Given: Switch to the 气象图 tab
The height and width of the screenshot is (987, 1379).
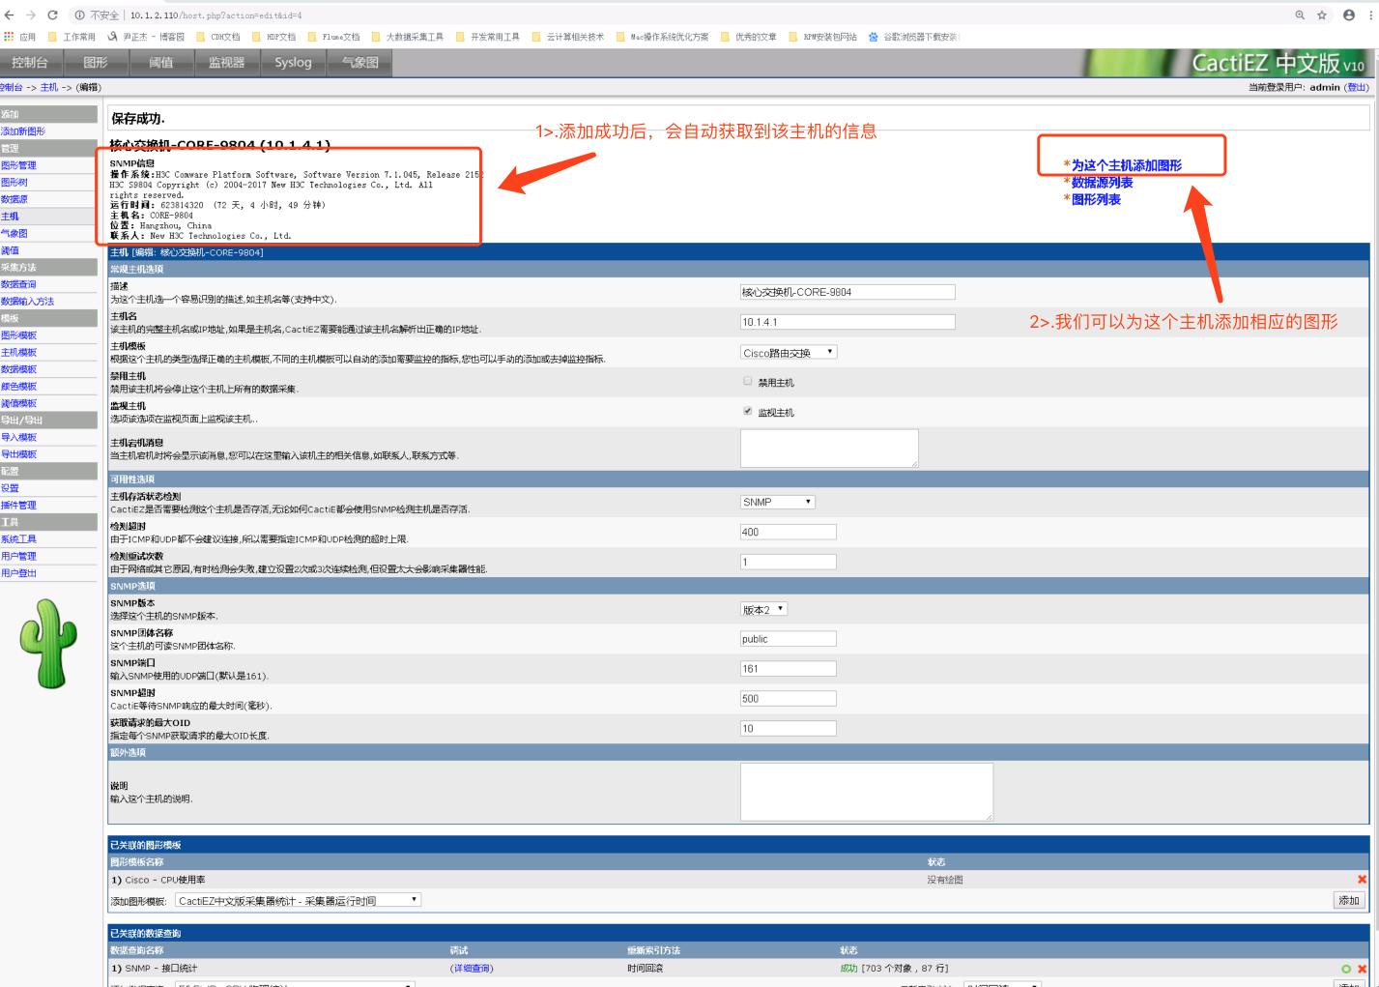Looking at the screenshot, I should coord(359,63).
